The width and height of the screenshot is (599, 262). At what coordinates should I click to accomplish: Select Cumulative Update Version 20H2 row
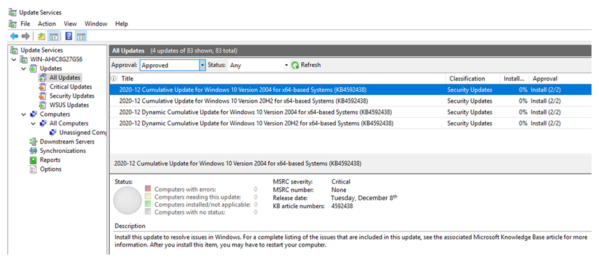351,101
